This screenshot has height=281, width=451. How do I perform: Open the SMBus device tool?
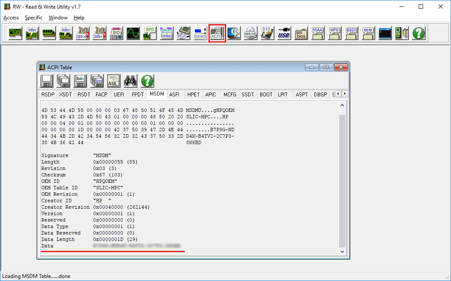click(166, 33)
